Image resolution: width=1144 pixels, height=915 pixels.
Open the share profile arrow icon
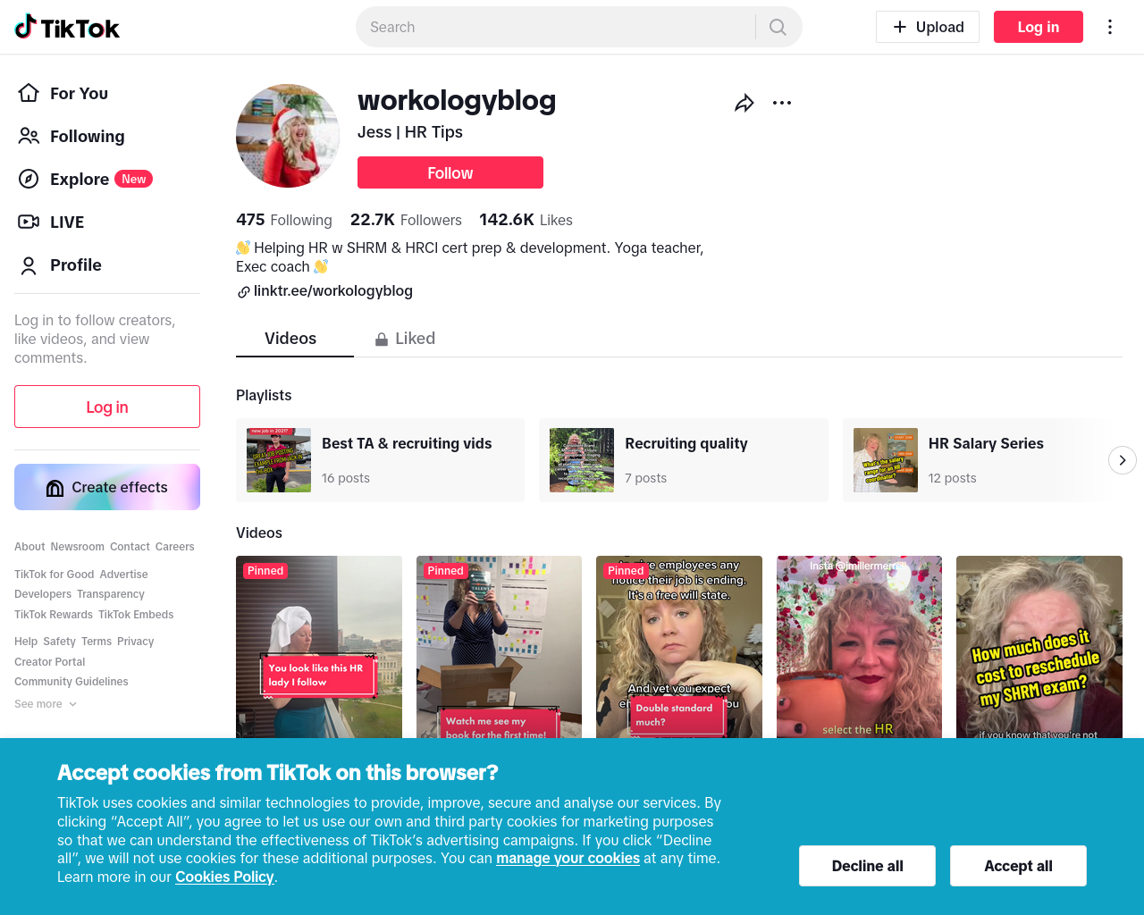tap(744, 104)
